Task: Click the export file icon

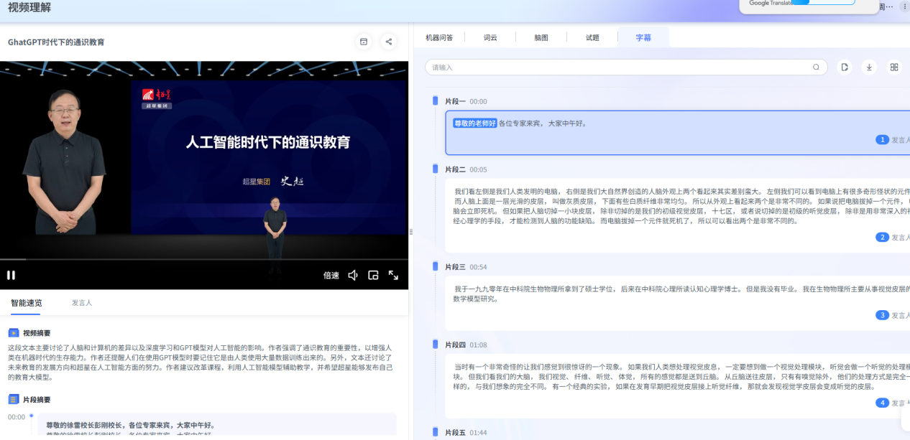Action: pyautogui.click(x=845, y=67)
